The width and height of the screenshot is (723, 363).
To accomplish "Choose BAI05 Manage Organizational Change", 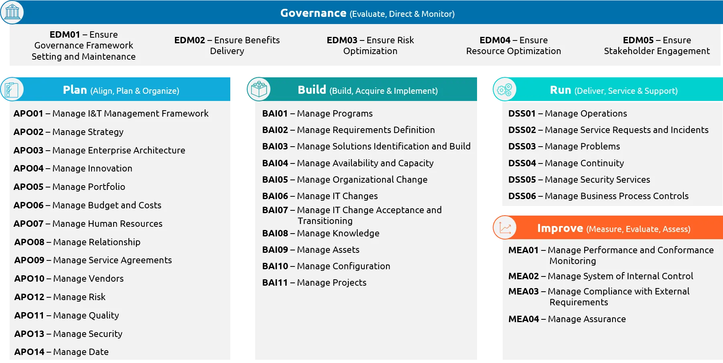I will (345, 179).
